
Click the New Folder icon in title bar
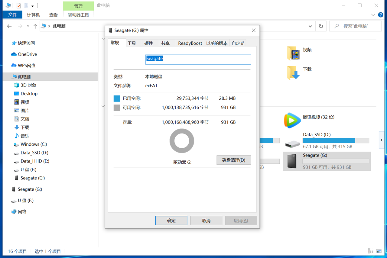click(26, 5)
